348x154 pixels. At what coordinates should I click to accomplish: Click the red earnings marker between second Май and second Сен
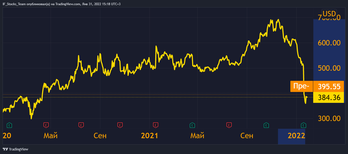coord(229,125)
